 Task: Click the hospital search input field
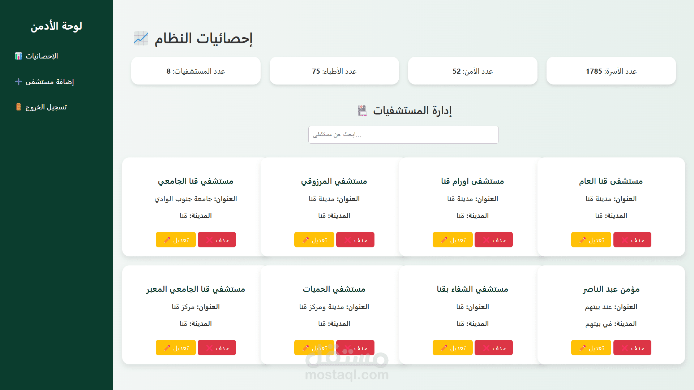(403, 135)
